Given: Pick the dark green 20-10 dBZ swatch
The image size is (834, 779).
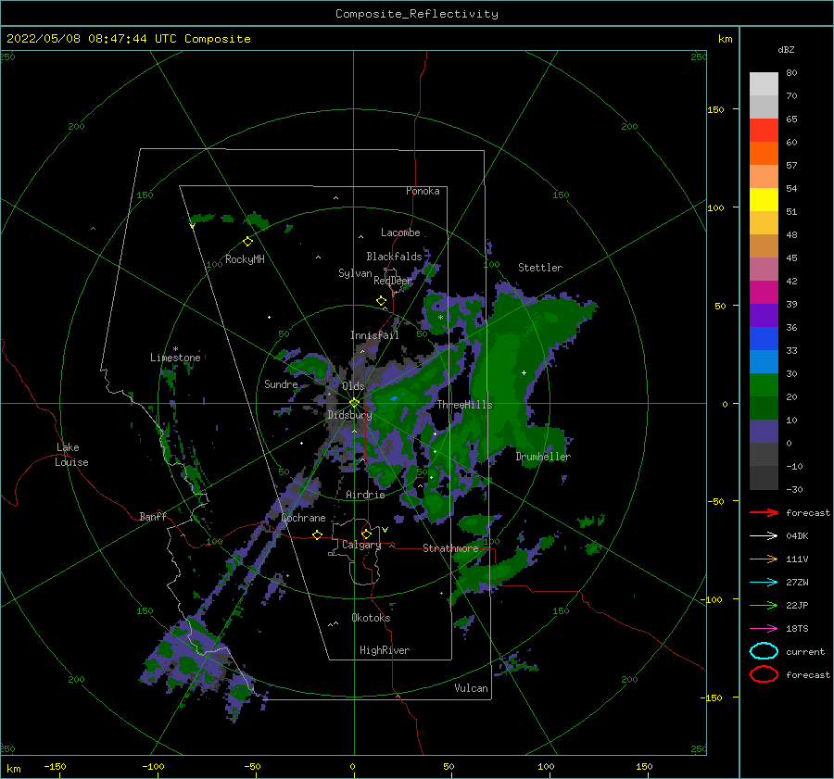Looking at the screenshot, I should click(x=764, y=408).
